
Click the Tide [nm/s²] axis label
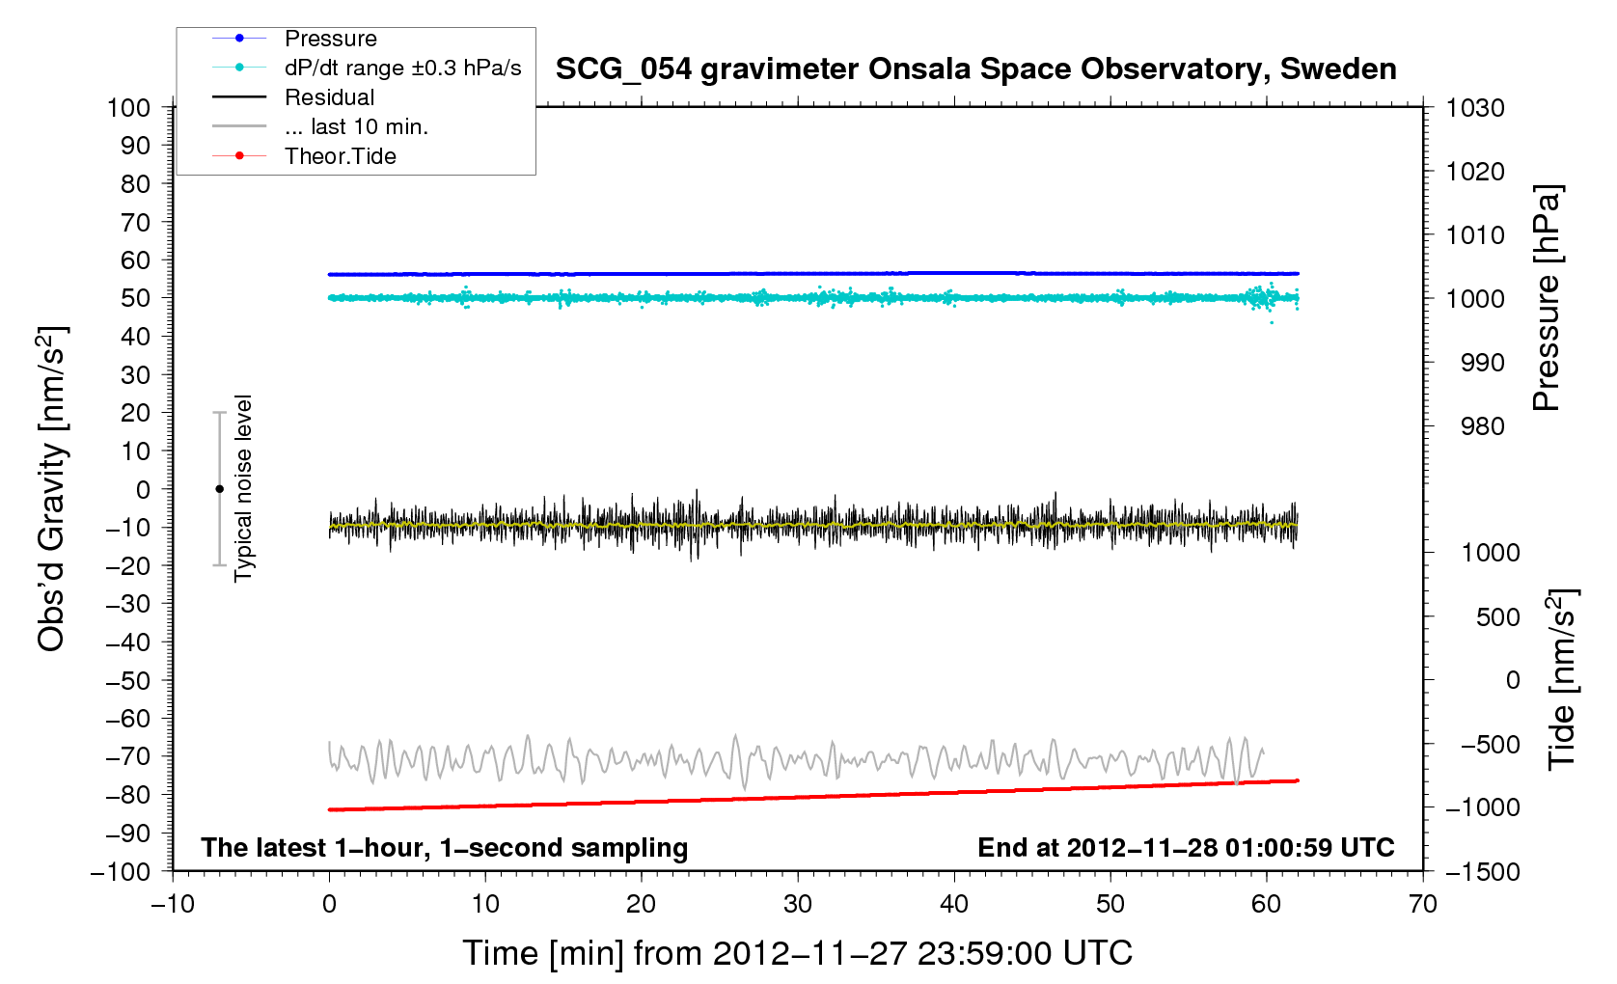(1561, 679)
